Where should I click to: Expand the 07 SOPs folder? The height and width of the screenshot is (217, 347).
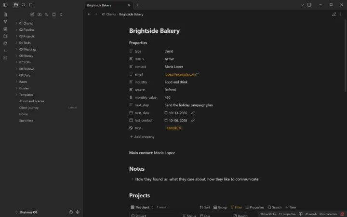pyautogui.click(x=16, y=62)
